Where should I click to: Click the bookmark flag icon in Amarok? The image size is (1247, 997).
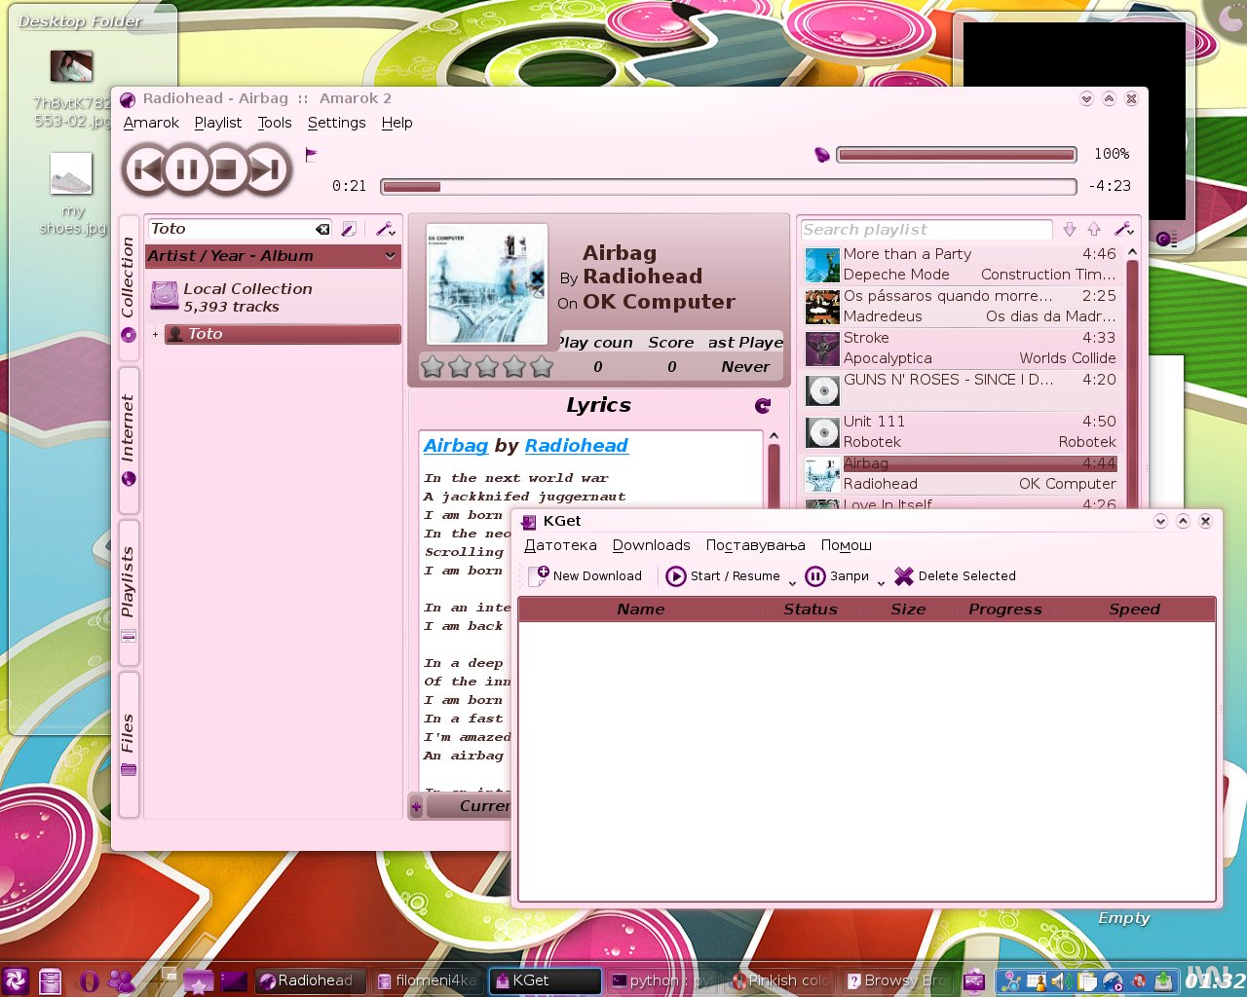pyautogui.click(x=312, y=154)
